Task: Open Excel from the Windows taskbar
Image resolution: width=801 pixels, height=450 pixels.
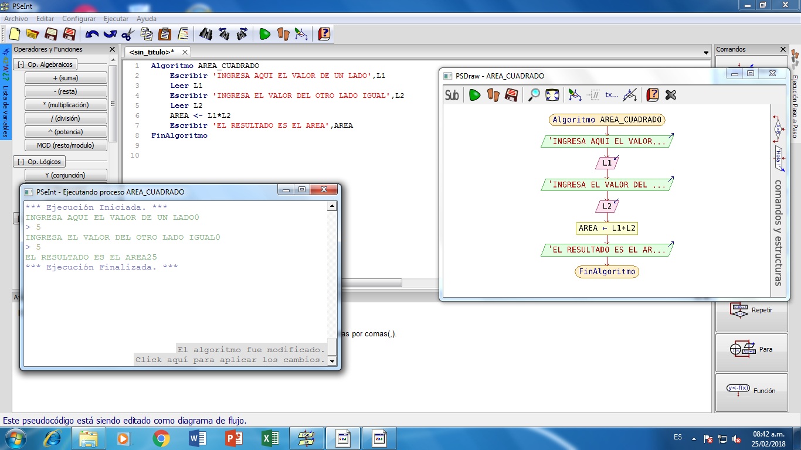Action: 270,438
